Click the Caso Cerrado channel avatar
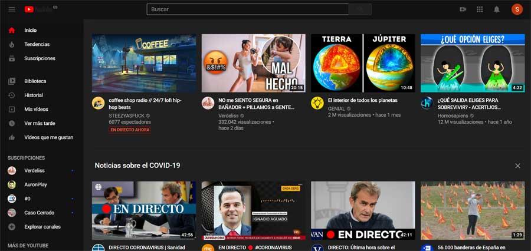The image size is (531, 251). click(12, 213)
